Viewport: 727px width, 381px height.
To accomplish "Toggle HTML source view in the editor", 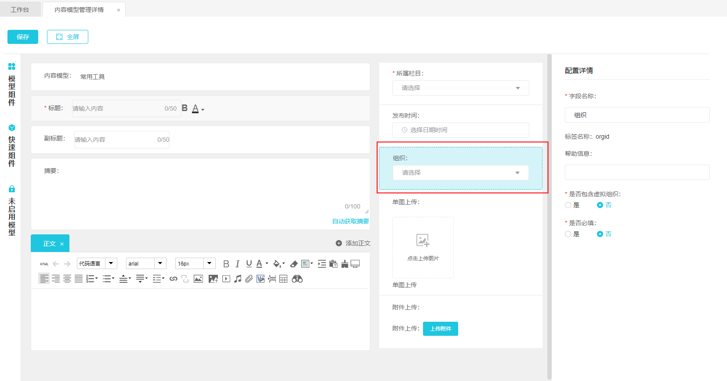I will (x=44, y=264).
